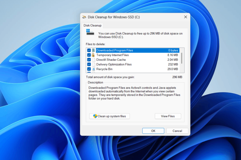Click the 'Total amount of disk space you gain:' label

click(110, 77)
